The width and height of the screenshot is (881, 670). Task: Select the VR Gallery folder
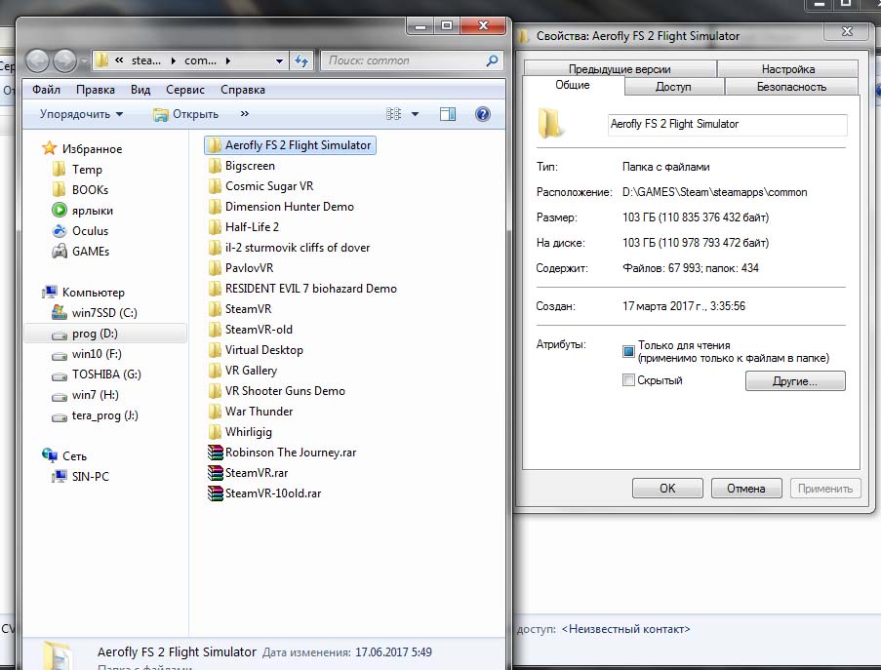click(243, 370)
